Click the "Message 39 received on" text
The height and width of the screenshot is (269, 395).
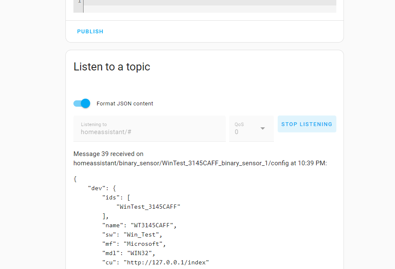(x=108, y=154)
